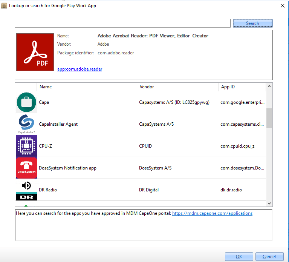
Task: Click the scrollbar up arrow in app list
Action: coord(269,86)
